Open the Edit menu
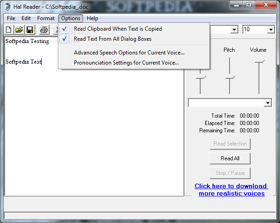The image size is (280, 223). [x=26, y=18]
